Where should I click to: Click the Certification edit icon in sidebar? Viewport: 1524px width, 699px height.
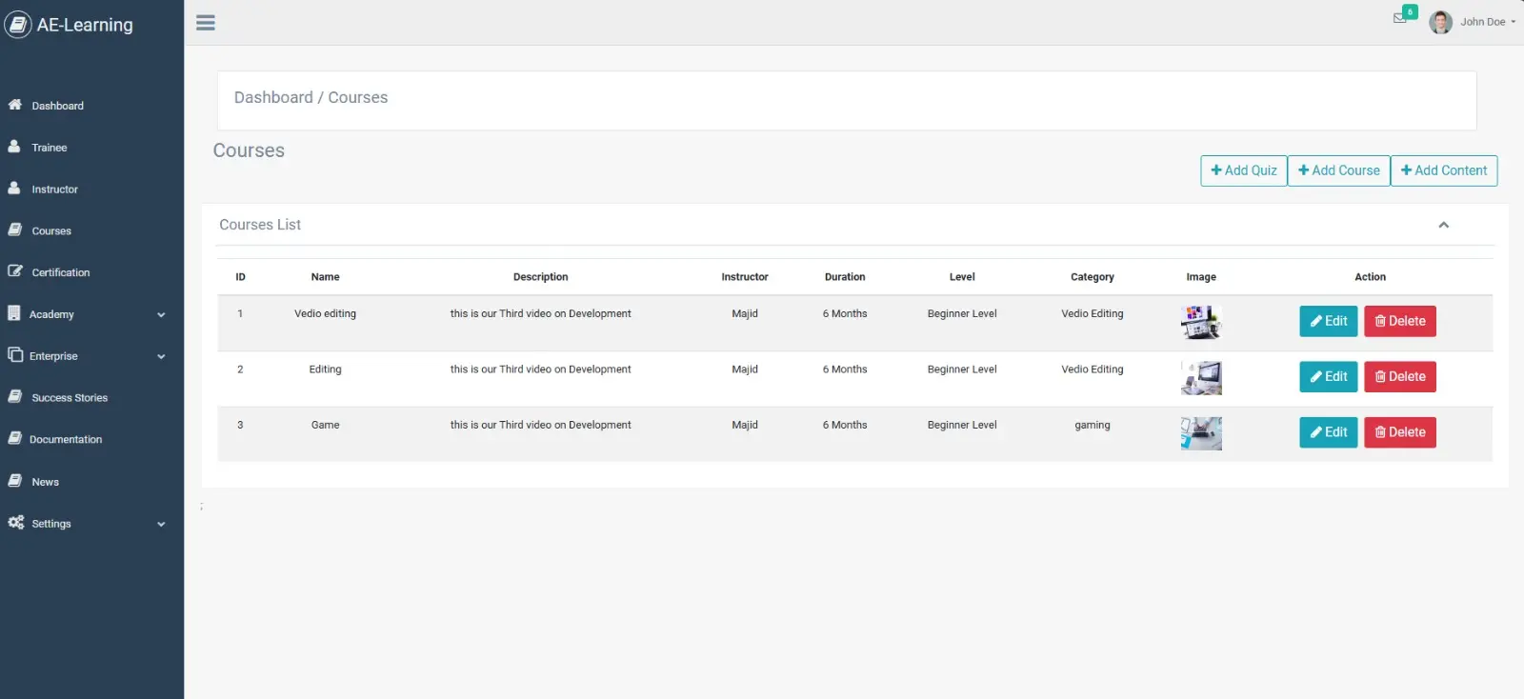click(x=15, y=271)
